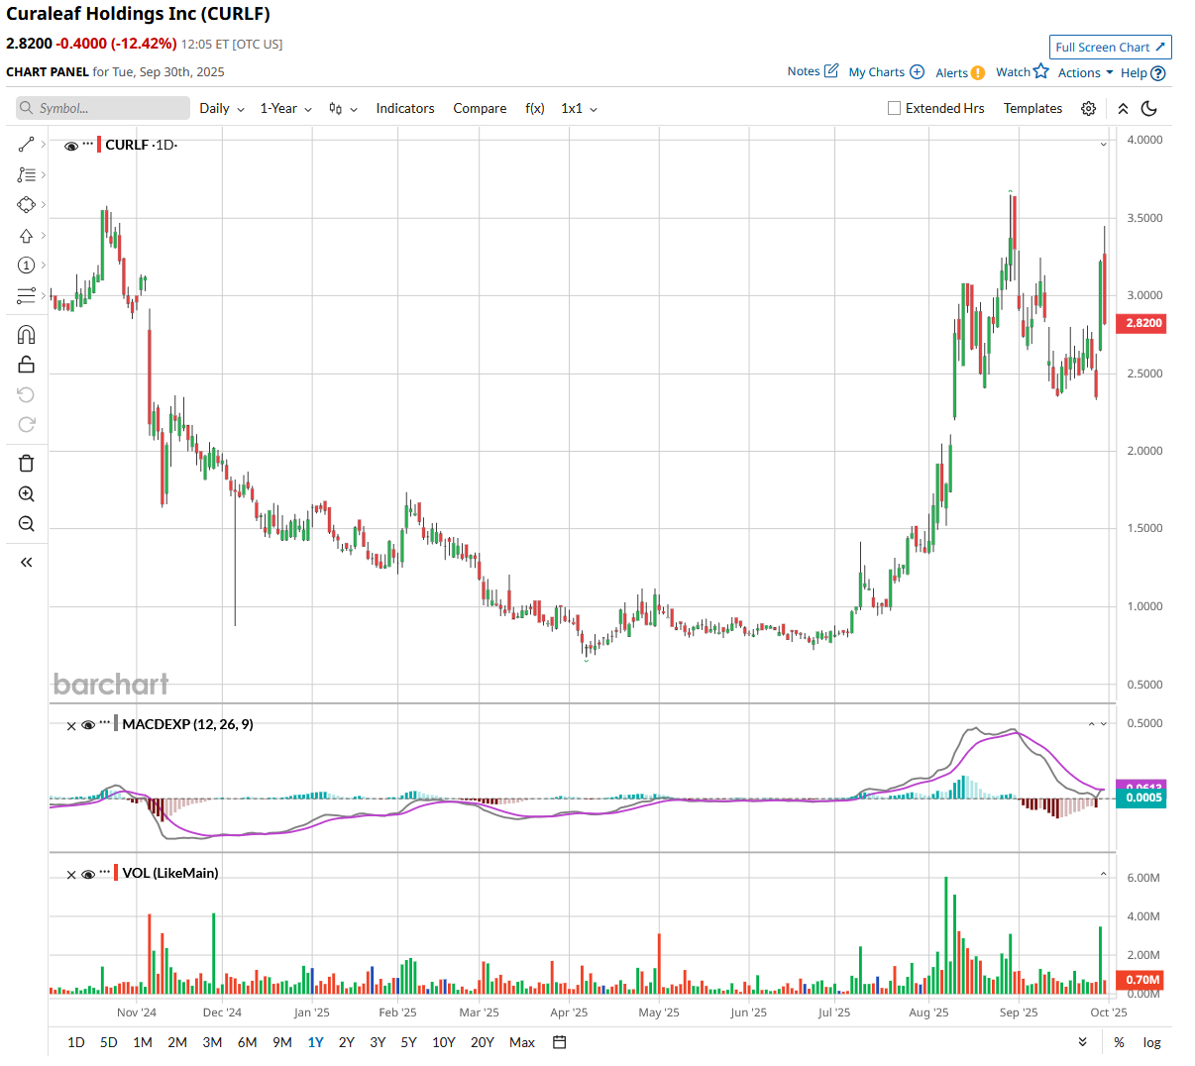Click the 2.8200 price label

point(1143,323)
